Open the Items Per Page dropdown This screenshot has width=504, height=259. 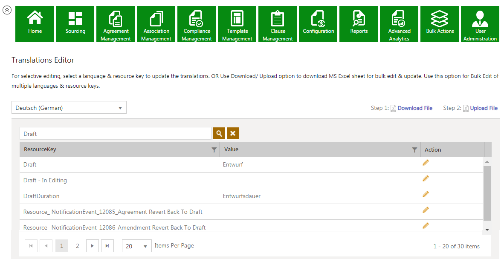(x=136, y=246)
